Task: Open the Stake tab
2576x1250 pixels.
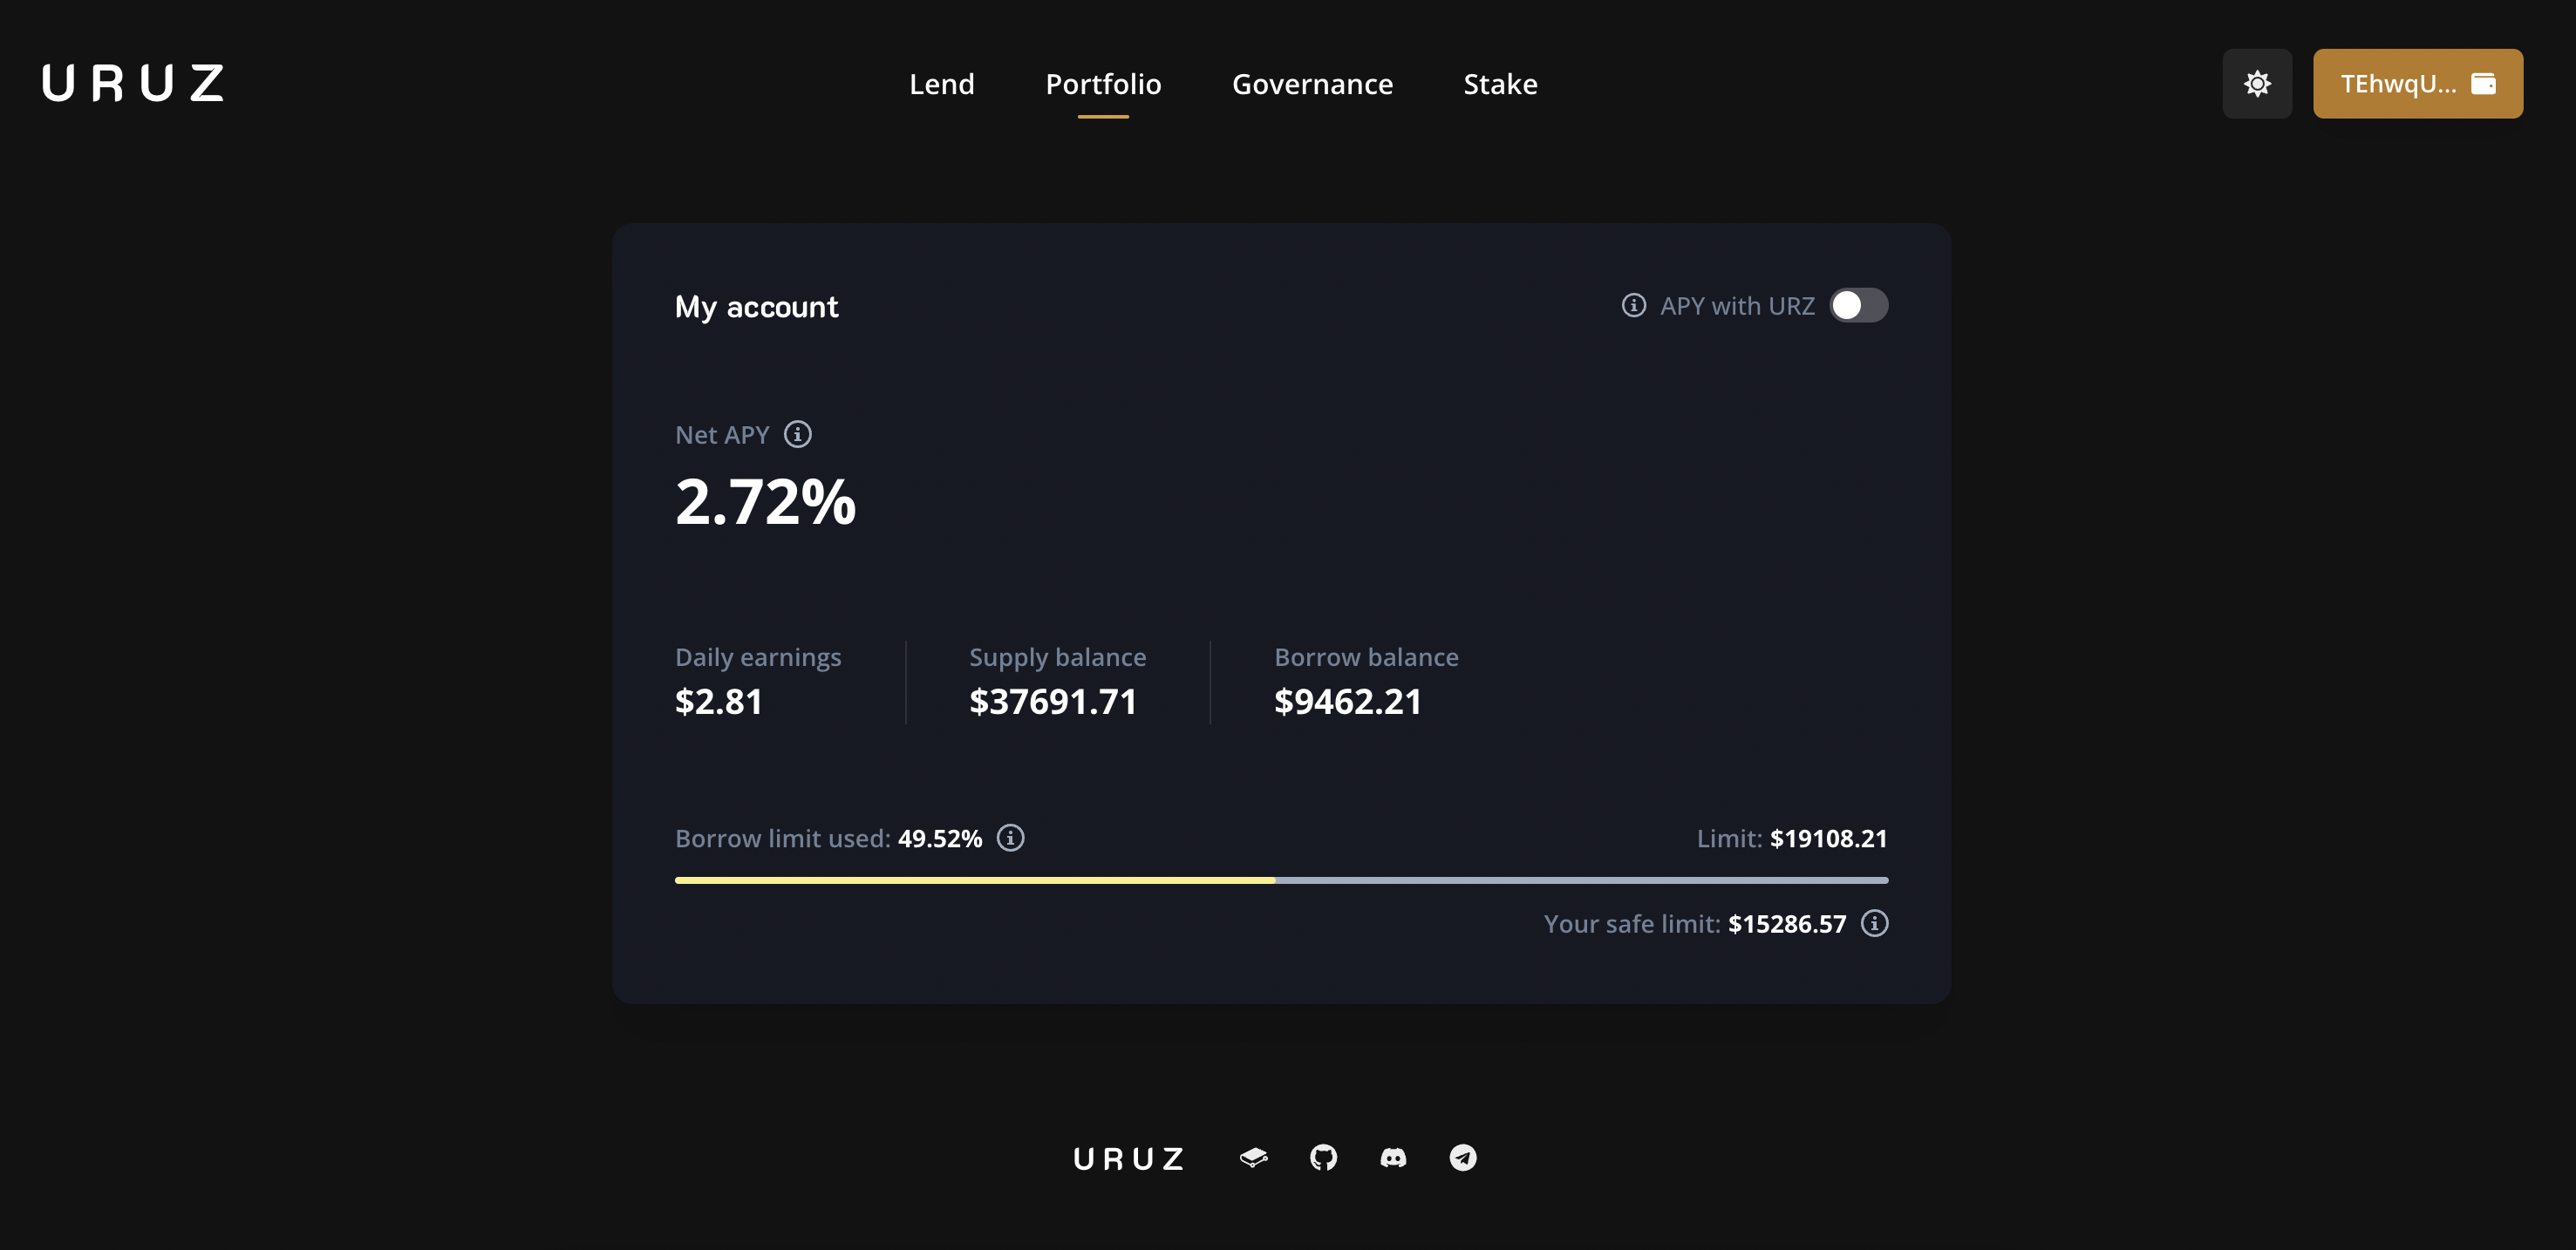Action: [x=1499, y=84]
